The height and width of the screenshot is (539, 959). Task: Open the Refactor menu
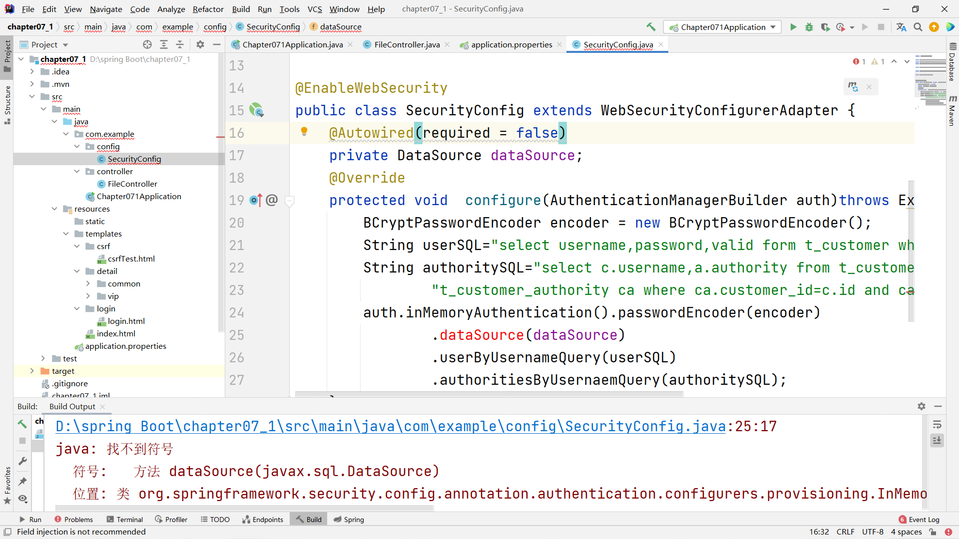pos(208,9)
